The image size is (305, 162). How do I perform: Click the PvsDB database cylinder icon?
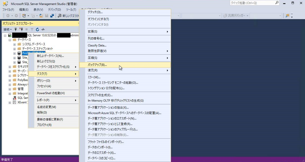pyautogui.click(x=19, y=53)
